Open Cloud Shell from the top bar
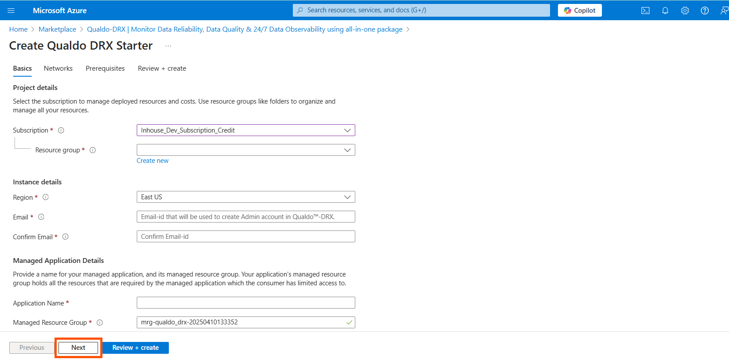The height and width of the screenshot is (363, 729). click(x=645, y=11)
